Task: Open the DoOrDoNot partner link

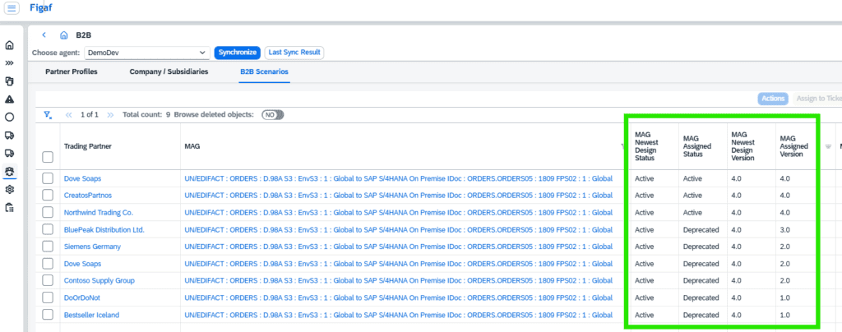Action: click(83, 297)
